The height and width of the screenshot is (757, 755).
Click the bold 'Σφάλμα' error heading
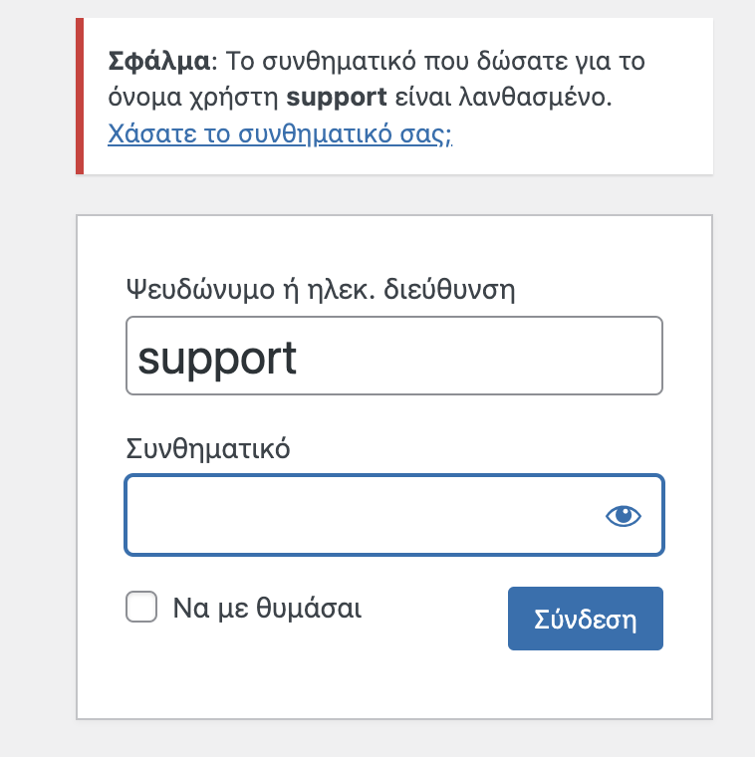click(159, 62)
